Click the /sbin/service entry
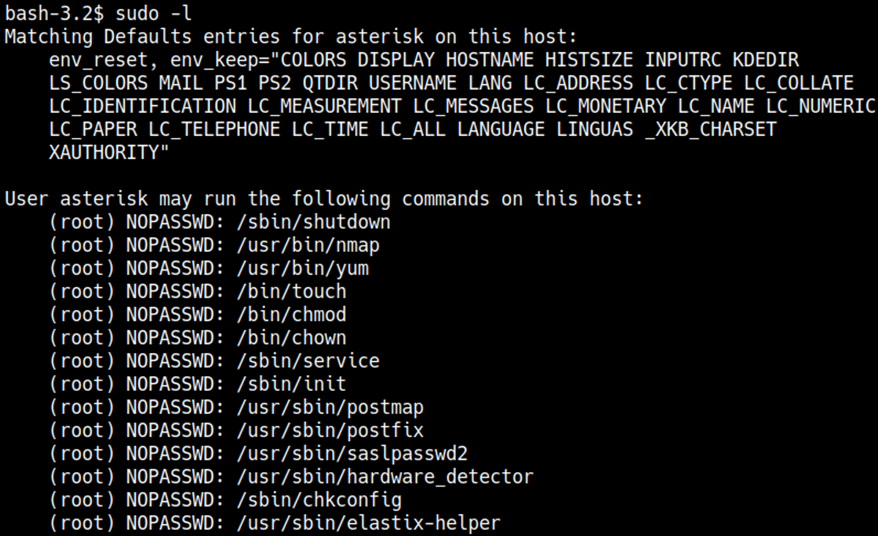 pyautogui.click(x=308, y=361)
